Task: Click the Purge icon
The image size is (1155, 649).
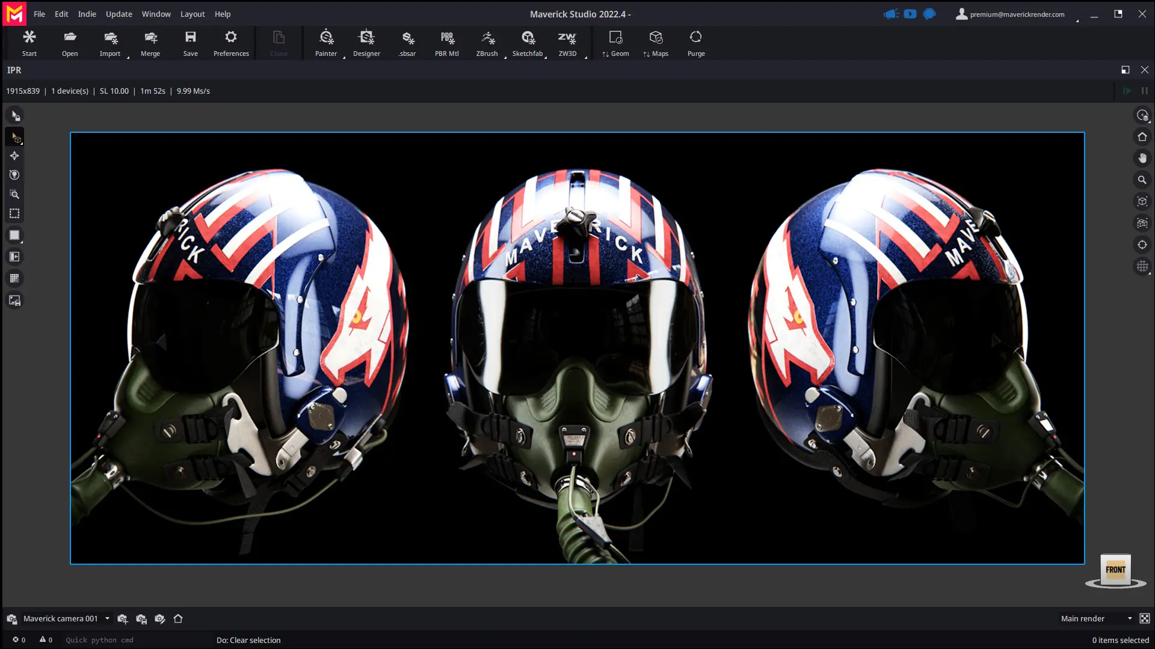Action: [696, 43]
